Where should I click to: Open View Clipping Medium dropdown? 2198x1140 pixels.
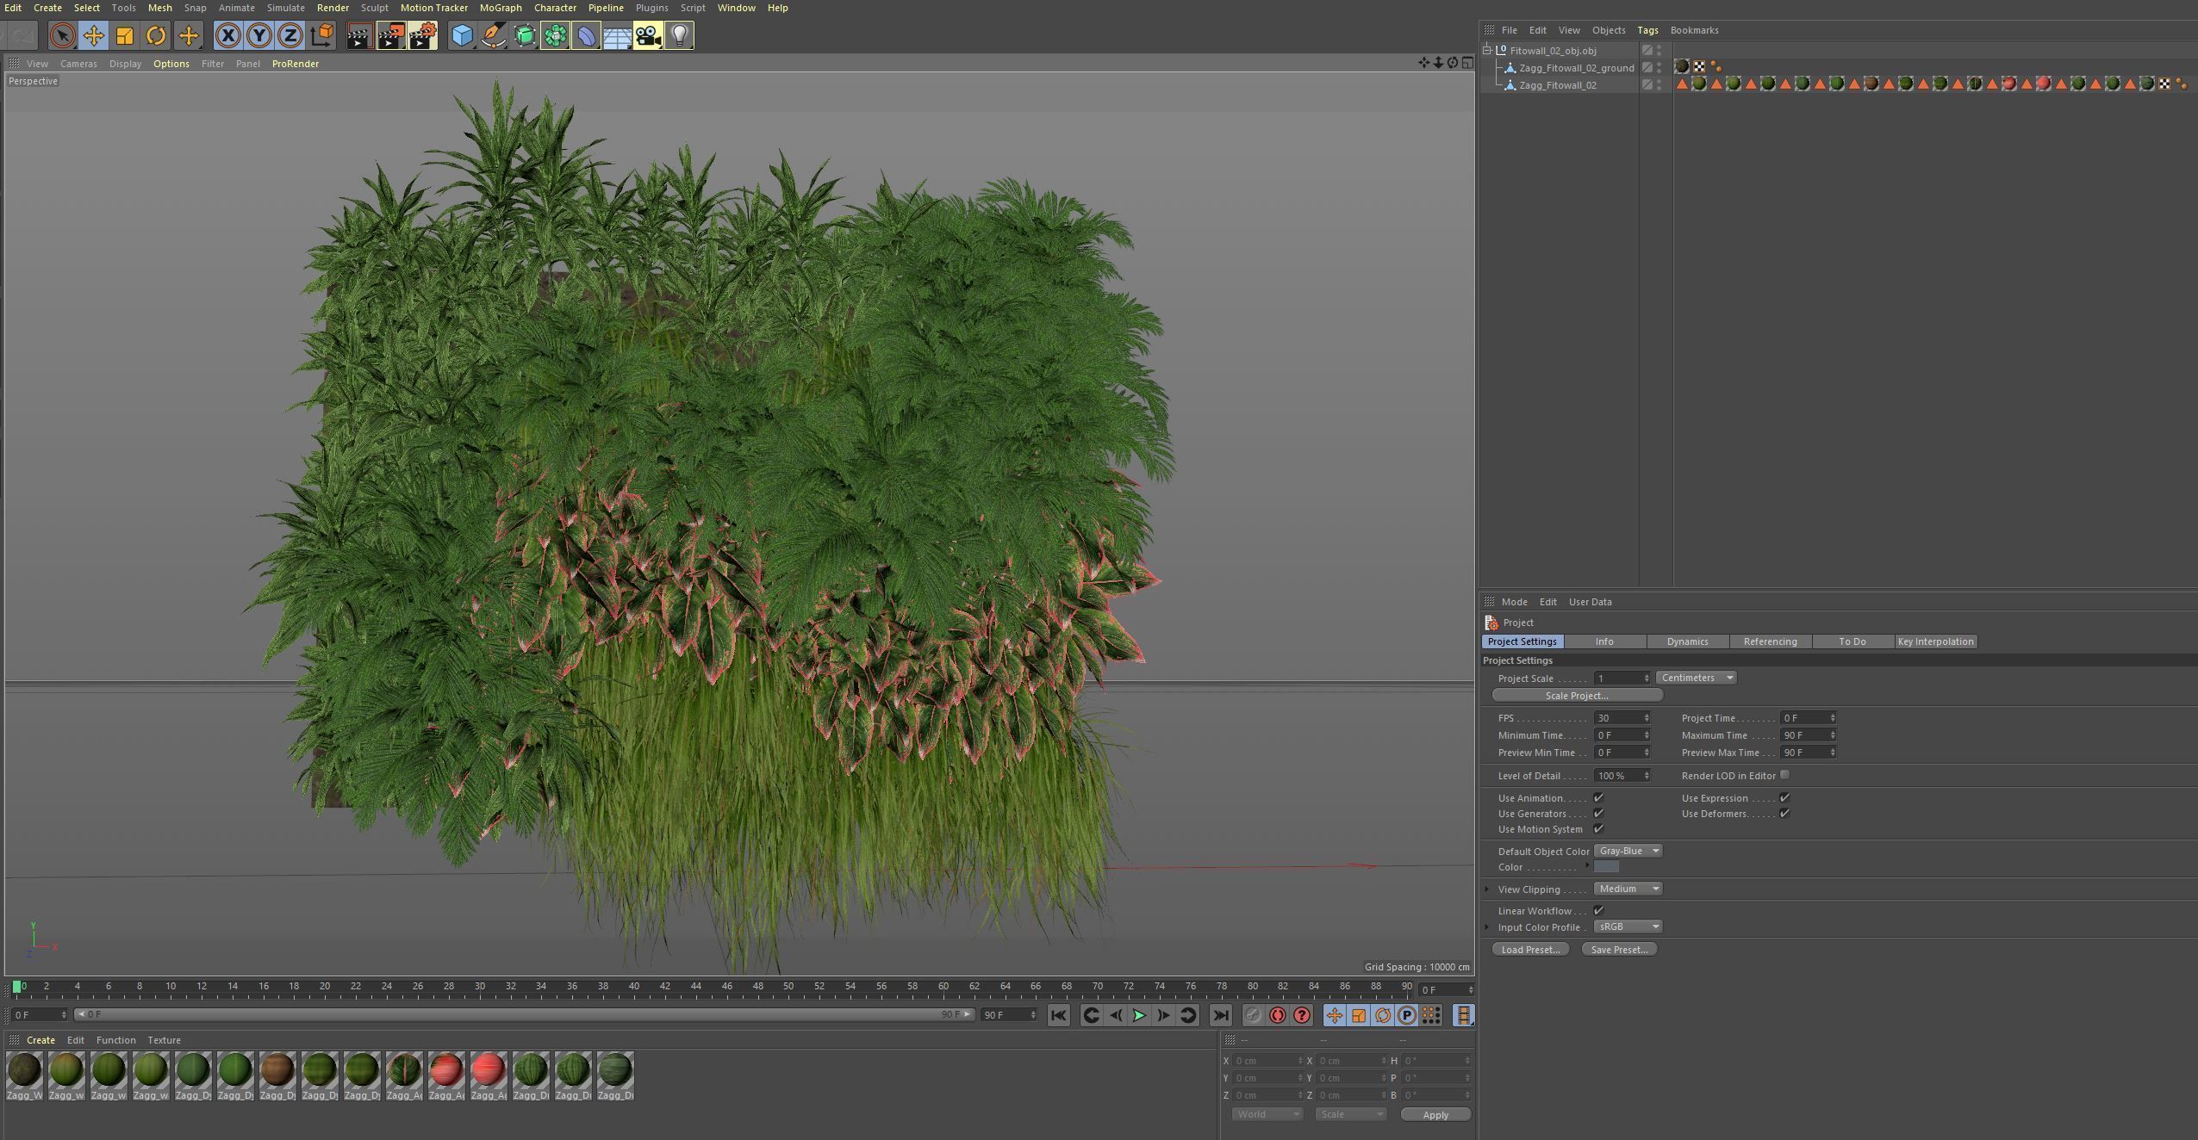pyautogui.click(x=1628, y=889)
